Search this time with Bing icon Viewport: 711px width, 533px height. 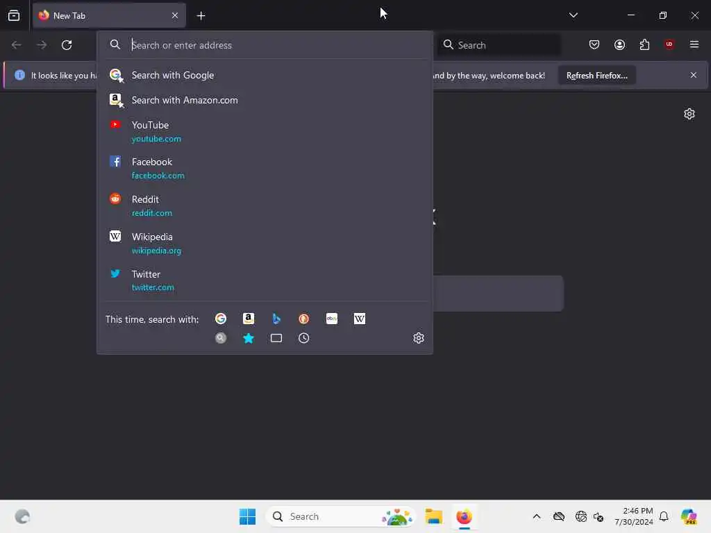[276, 319]
